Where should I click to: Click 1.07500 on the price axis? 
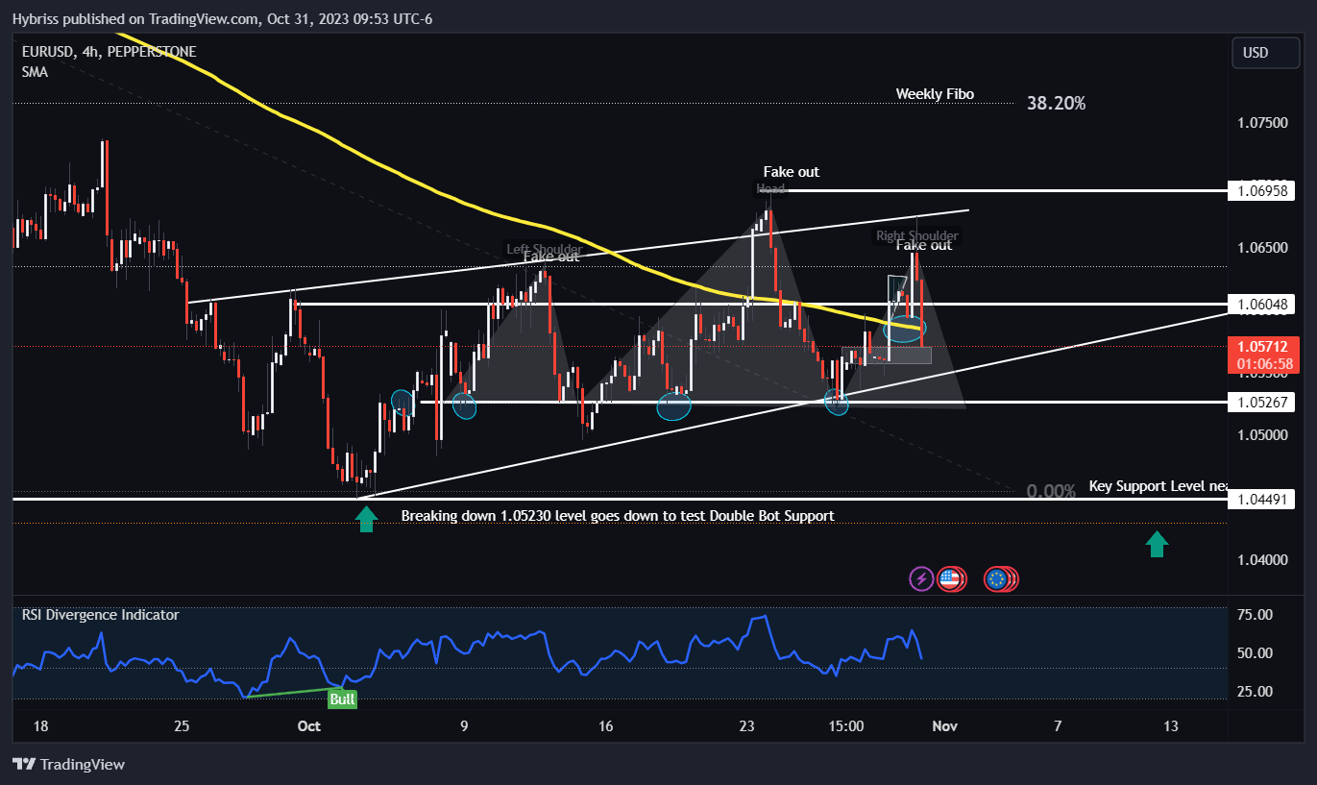point(1261,123)
